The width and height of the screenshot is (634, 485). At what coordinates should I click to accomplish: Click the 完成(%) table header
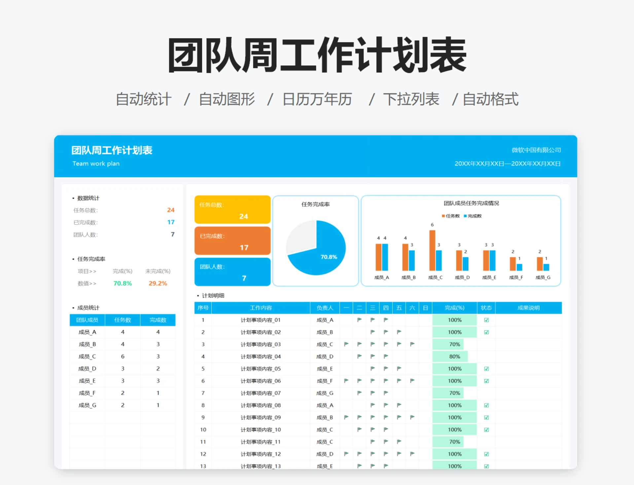(x=455, y=307)
